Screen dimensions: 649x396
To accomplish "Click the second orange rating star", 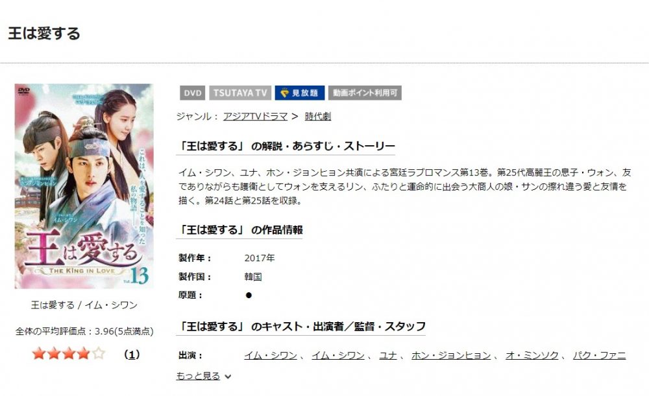I will (54, 354).
